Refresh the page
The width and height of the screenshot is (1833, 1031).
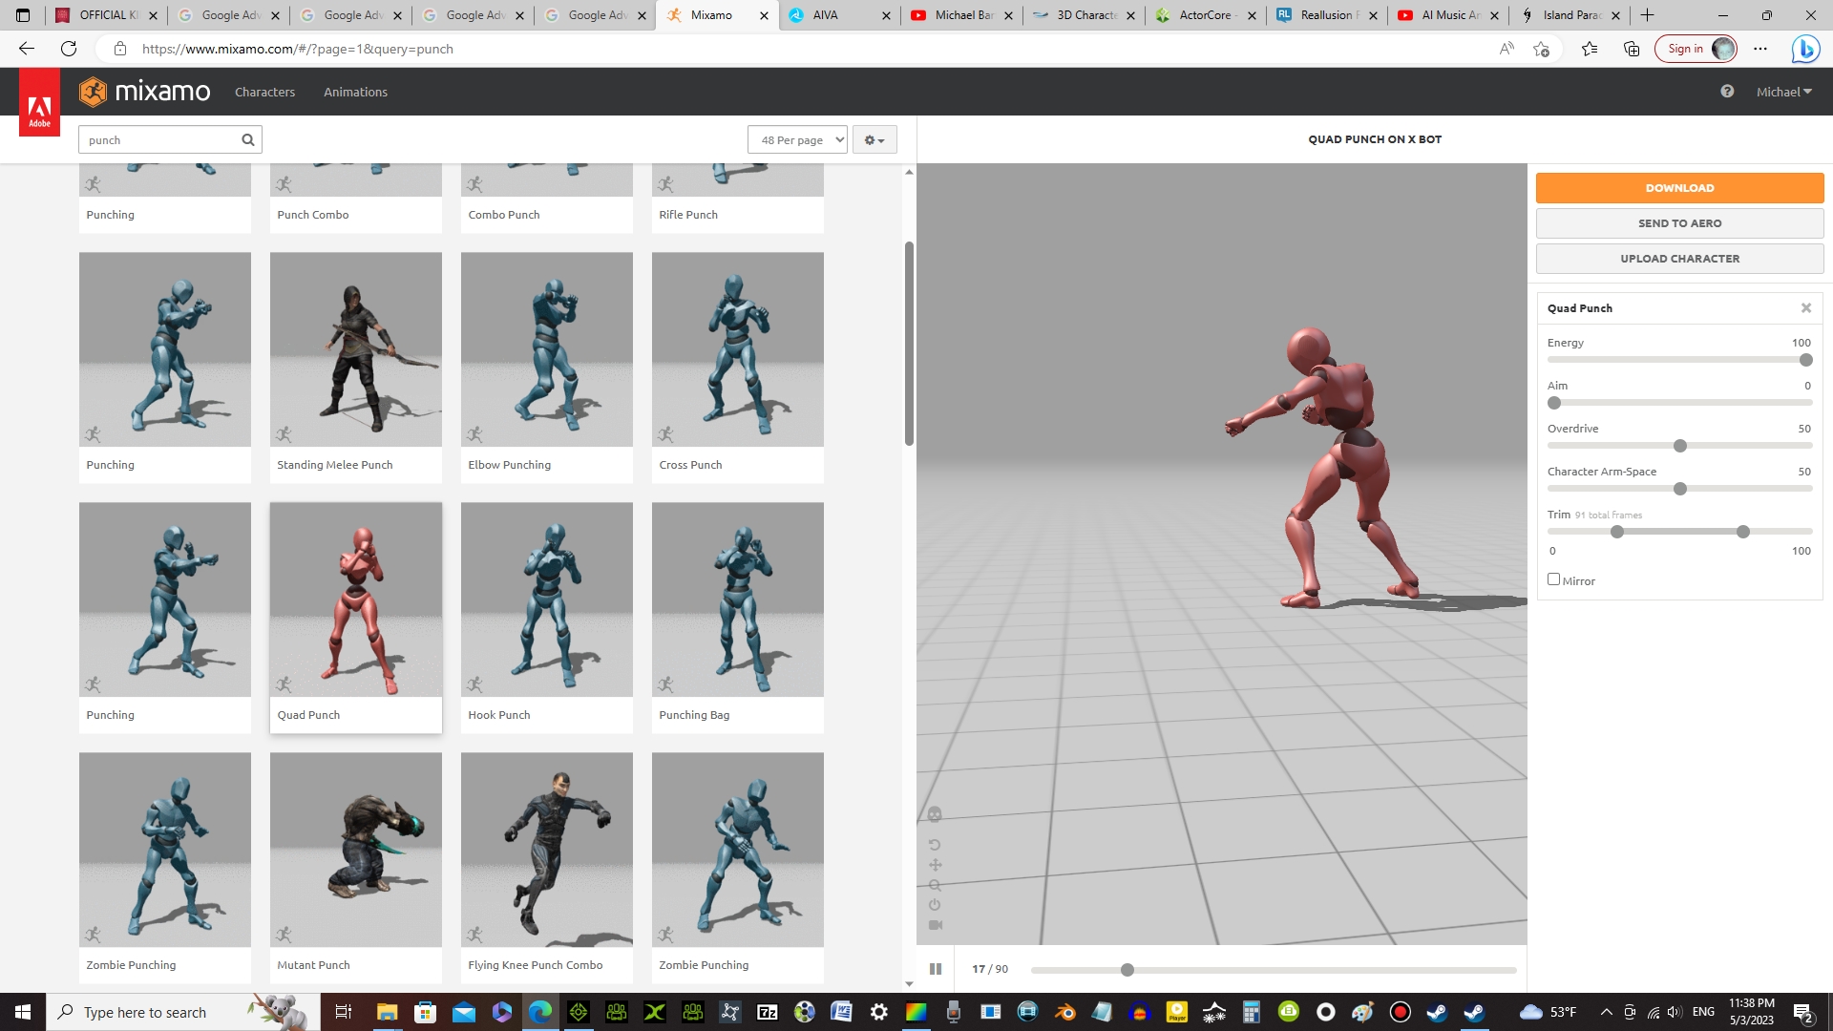(69, 49)
